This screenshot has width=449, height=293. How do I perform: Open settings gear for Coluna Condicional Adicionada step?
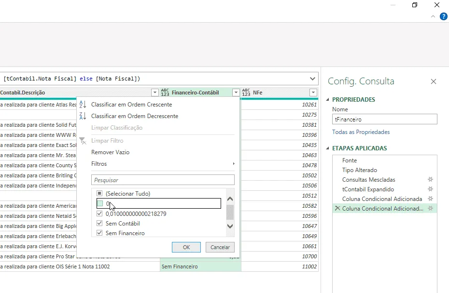430,199
